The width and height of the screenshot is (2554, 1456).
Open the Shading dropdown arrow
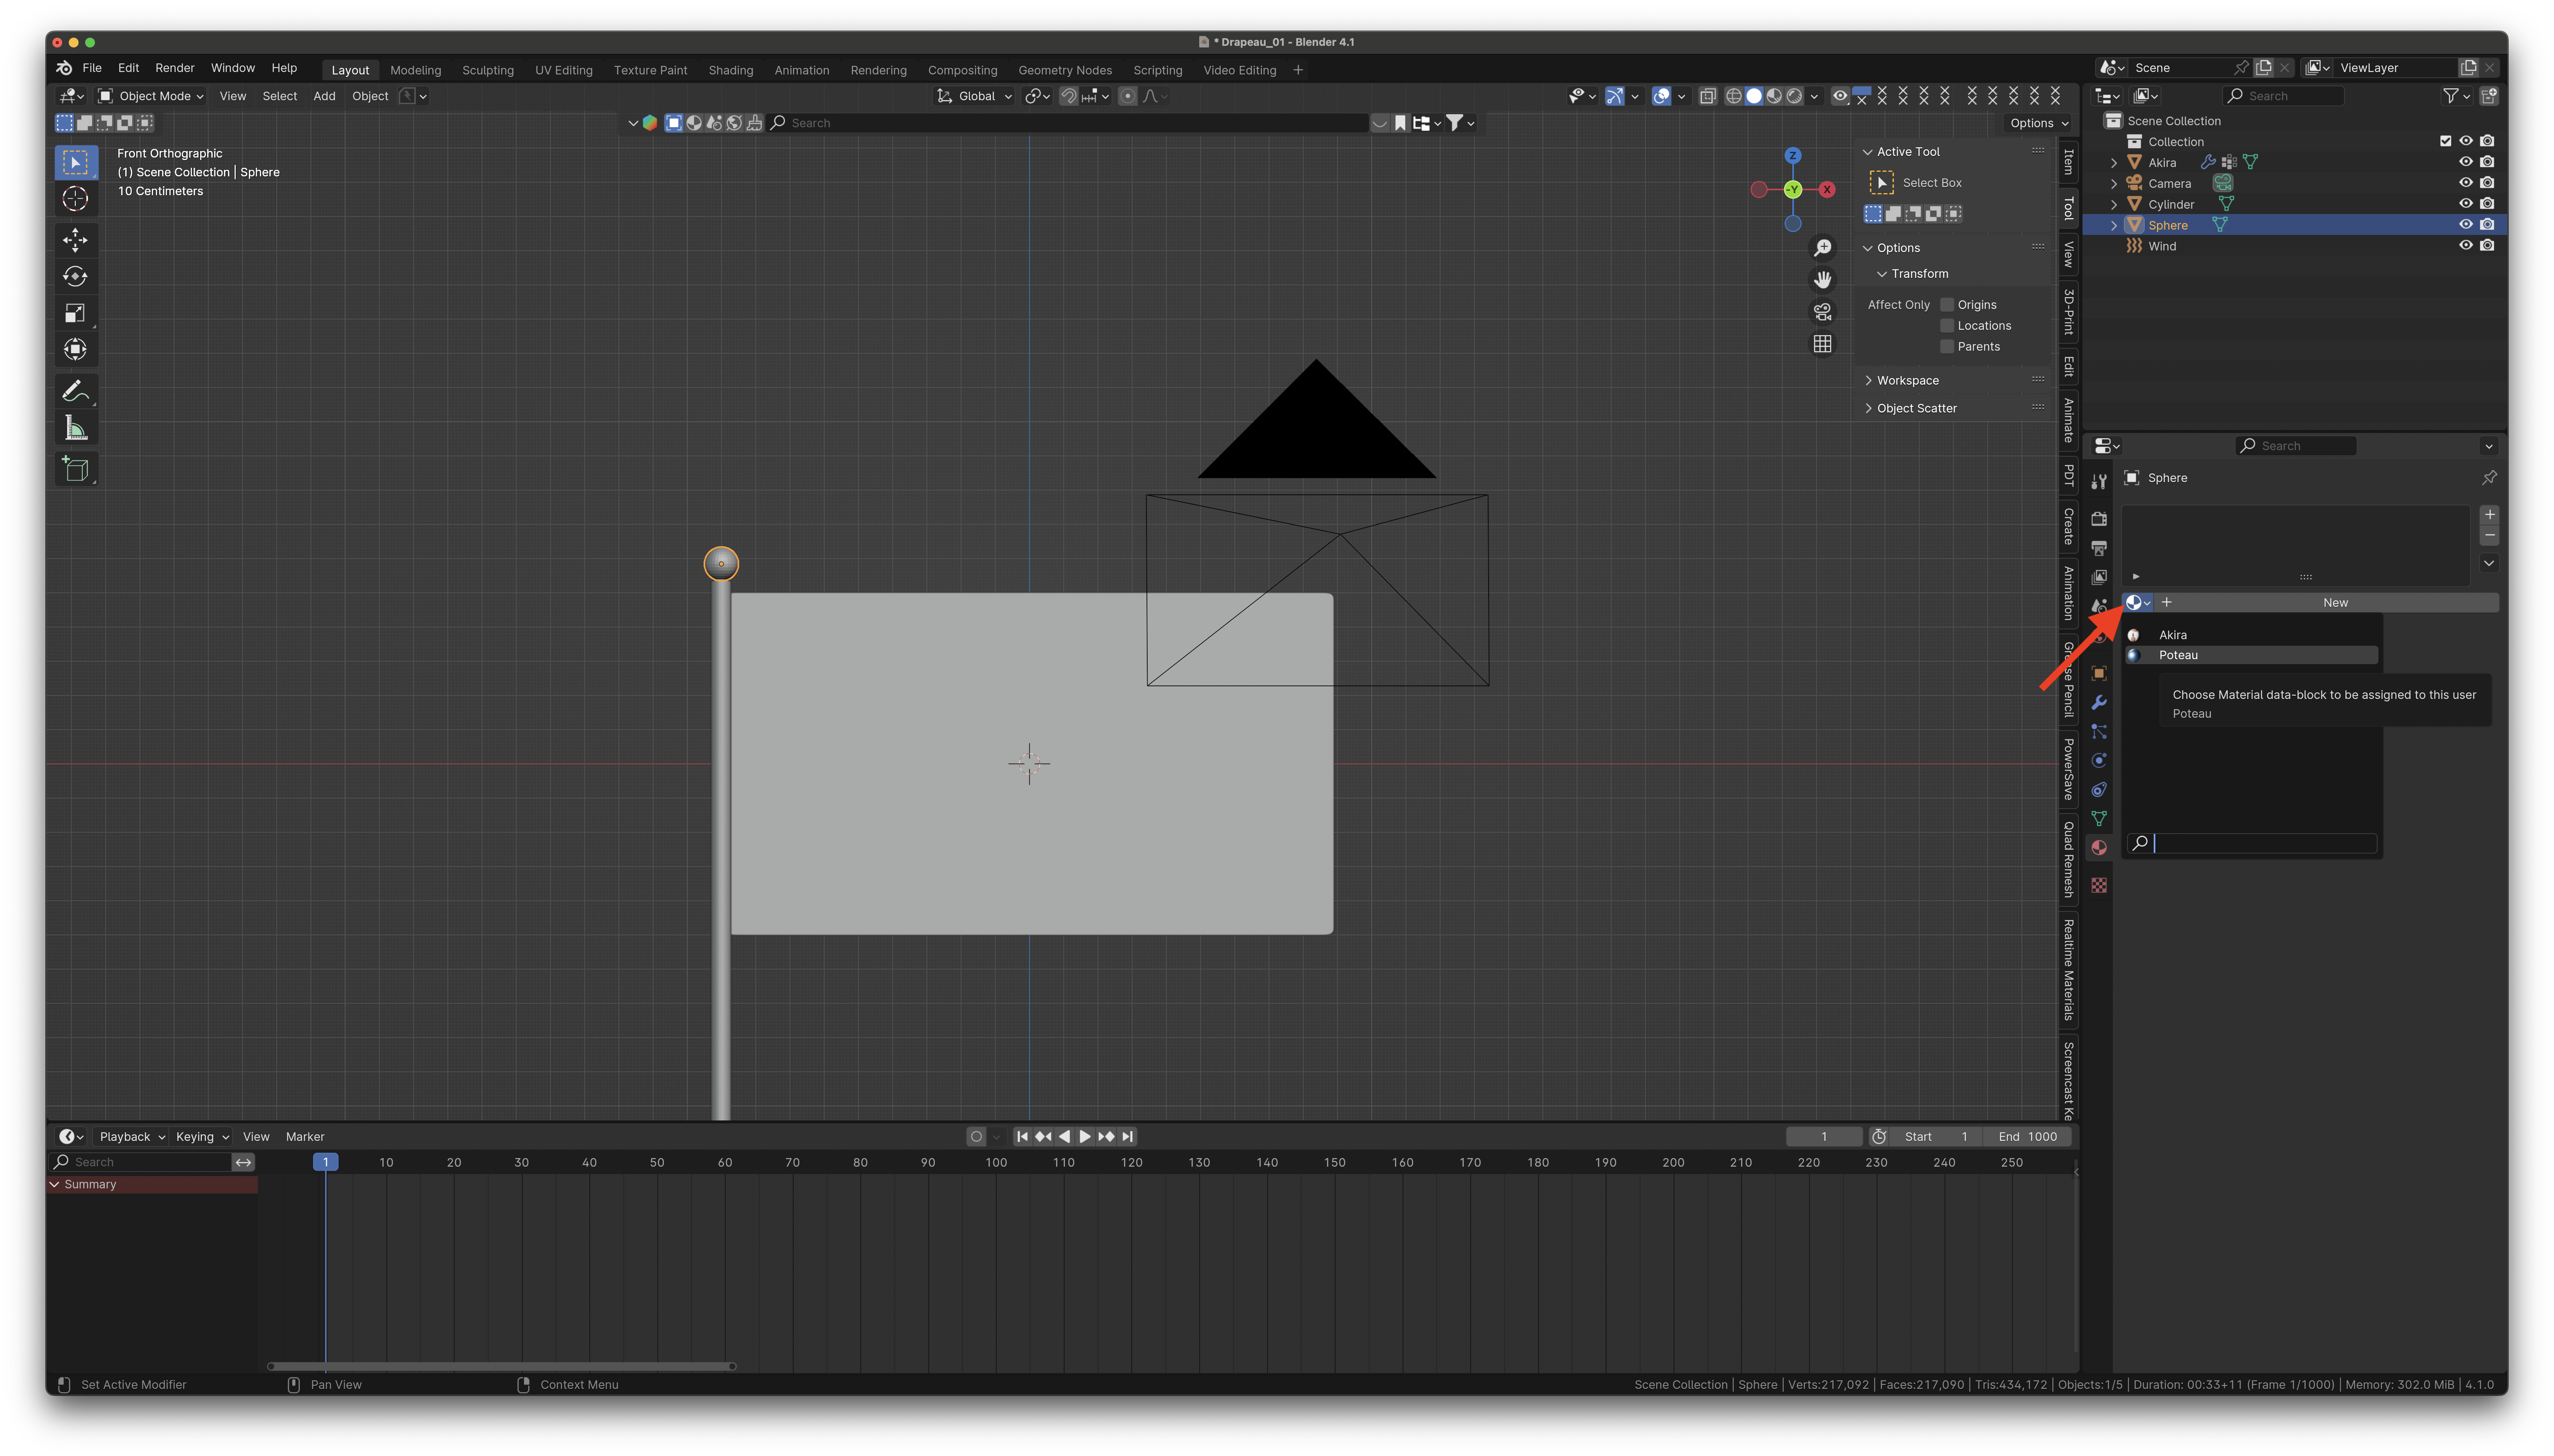[x=1815, y=96]
